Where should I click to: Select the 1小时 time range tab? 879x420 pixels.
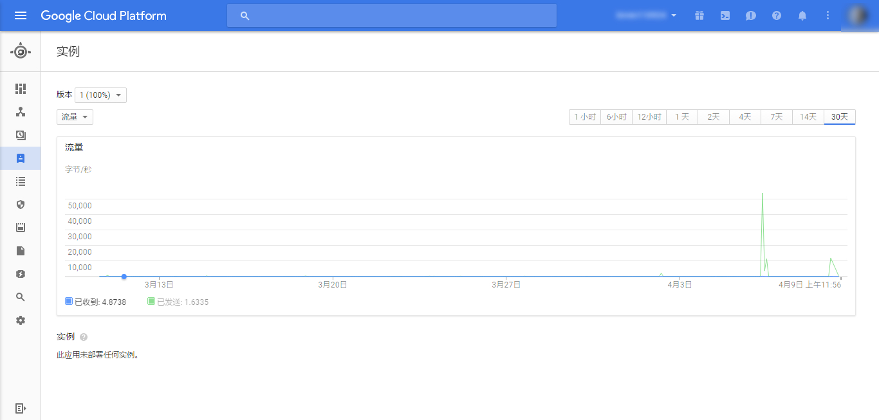click(585, 117)
